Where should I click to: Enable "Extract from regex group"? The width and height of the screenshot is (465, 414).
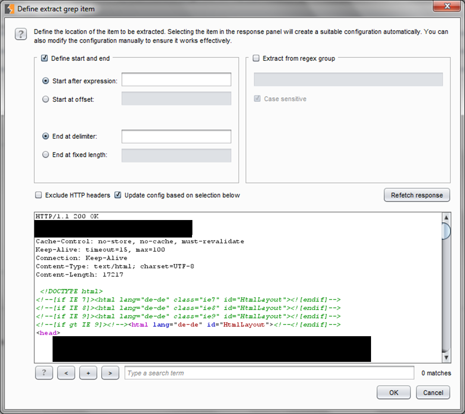click(256, 58)
